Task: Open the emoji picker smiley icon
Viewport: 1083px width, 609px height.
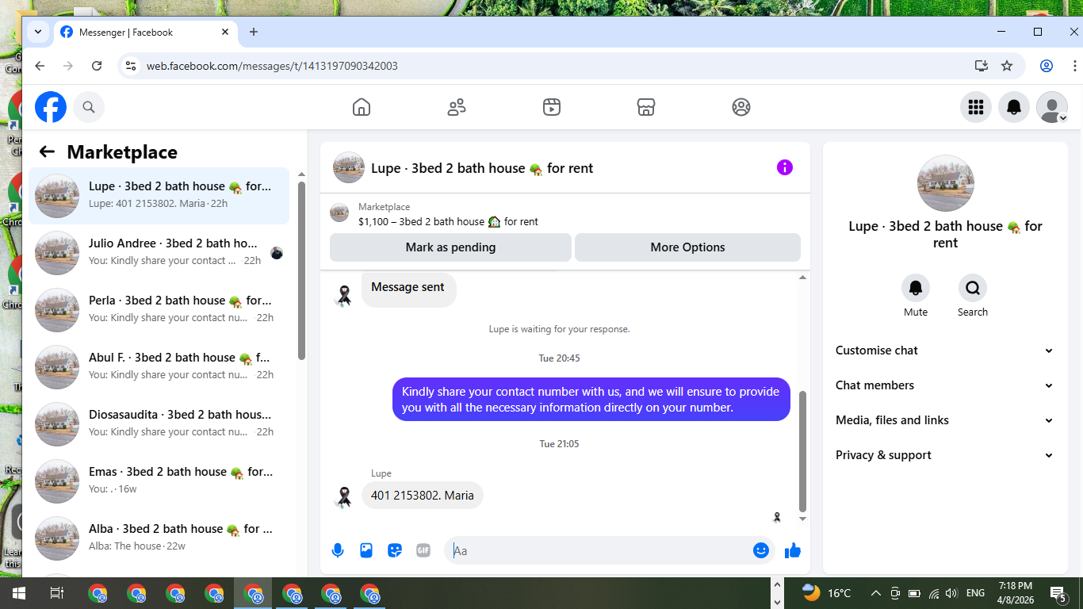Action: point(761,550)
